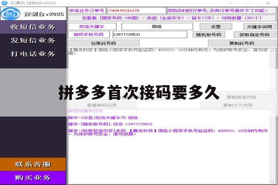278x185 pixels.
Task: Open 打电话业务 in the sidebar
Action: [x=33, y=54]
